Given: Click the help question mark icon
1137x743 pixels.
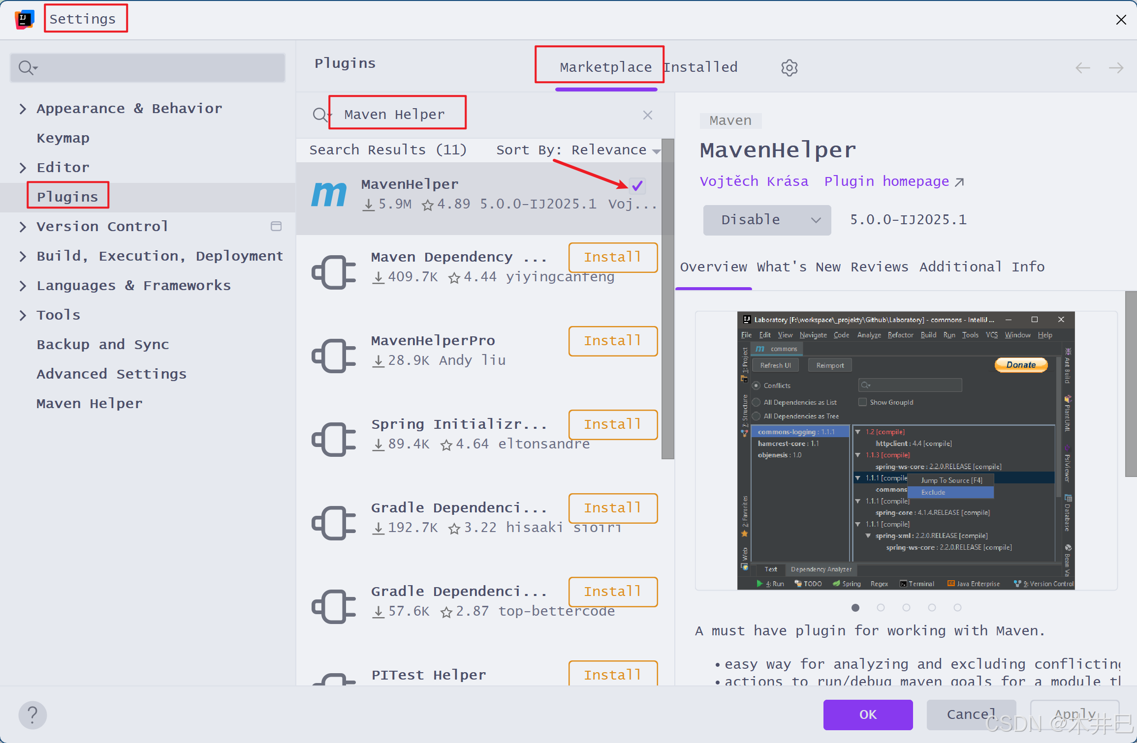Looking at the screenshot, I should coord(32,714).
